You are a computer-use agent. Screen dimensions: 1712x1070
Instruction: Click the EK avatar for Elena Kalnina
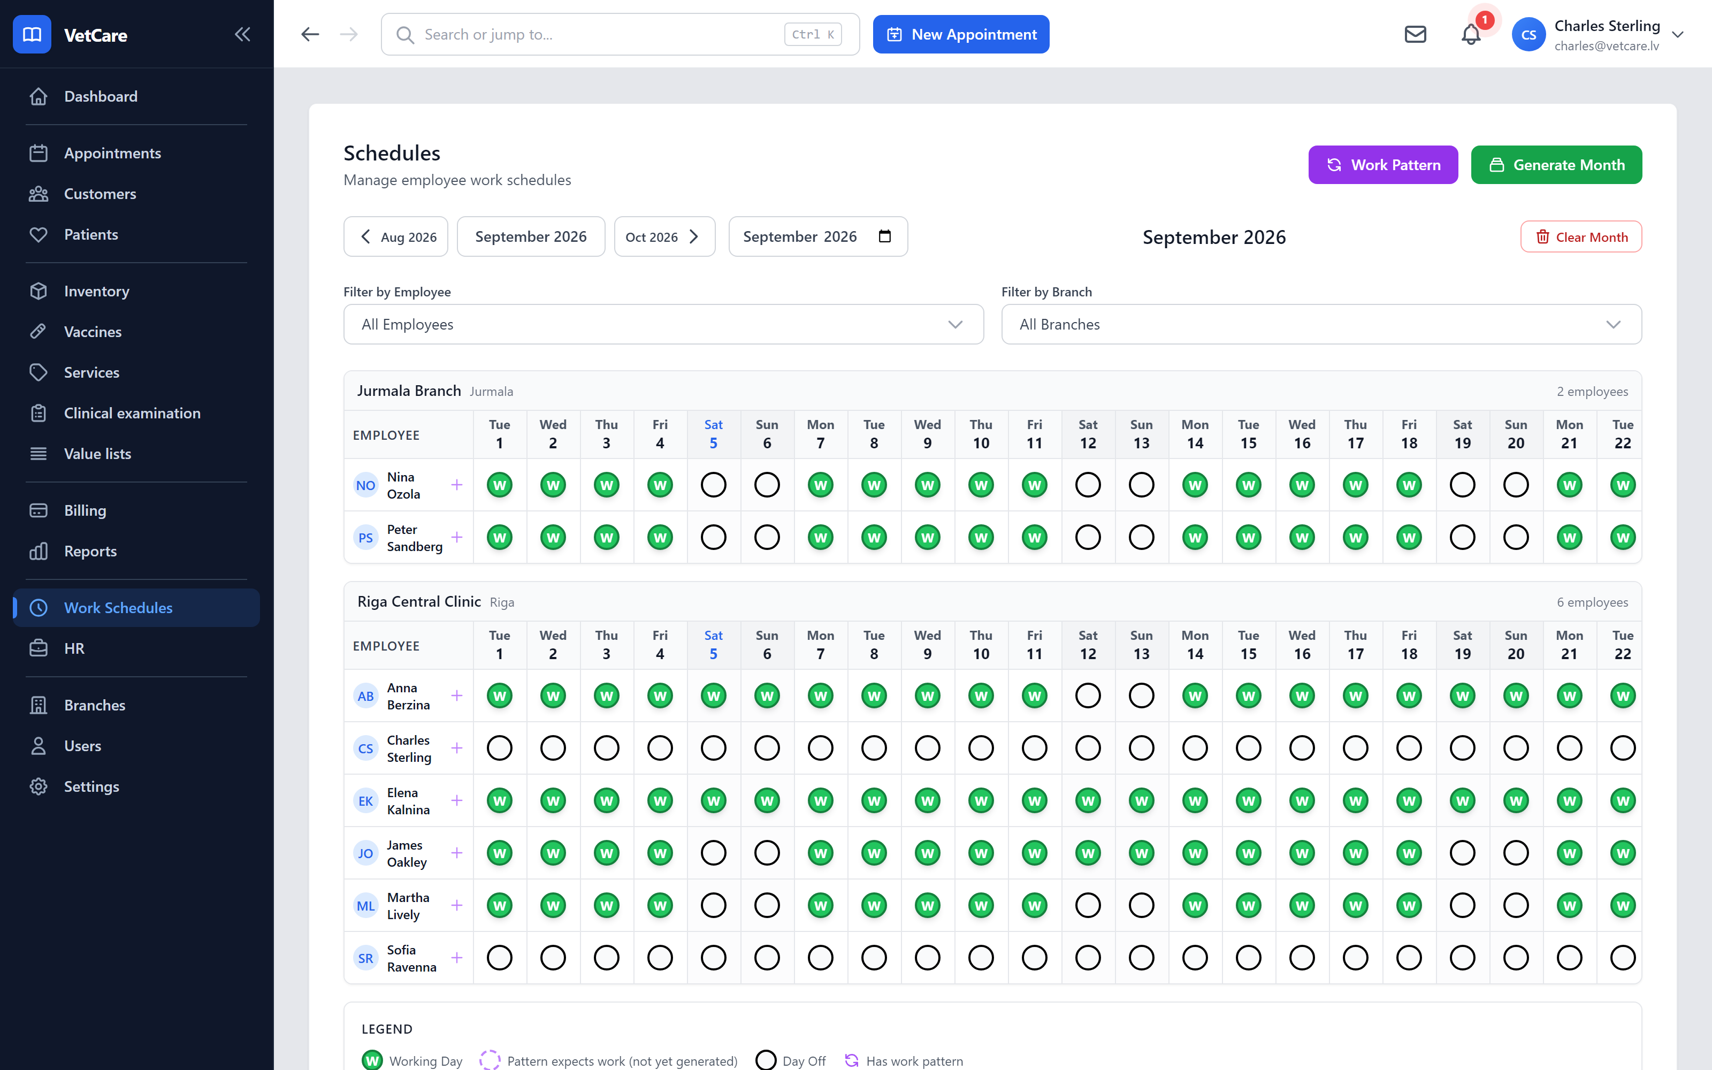click(366, 800)
